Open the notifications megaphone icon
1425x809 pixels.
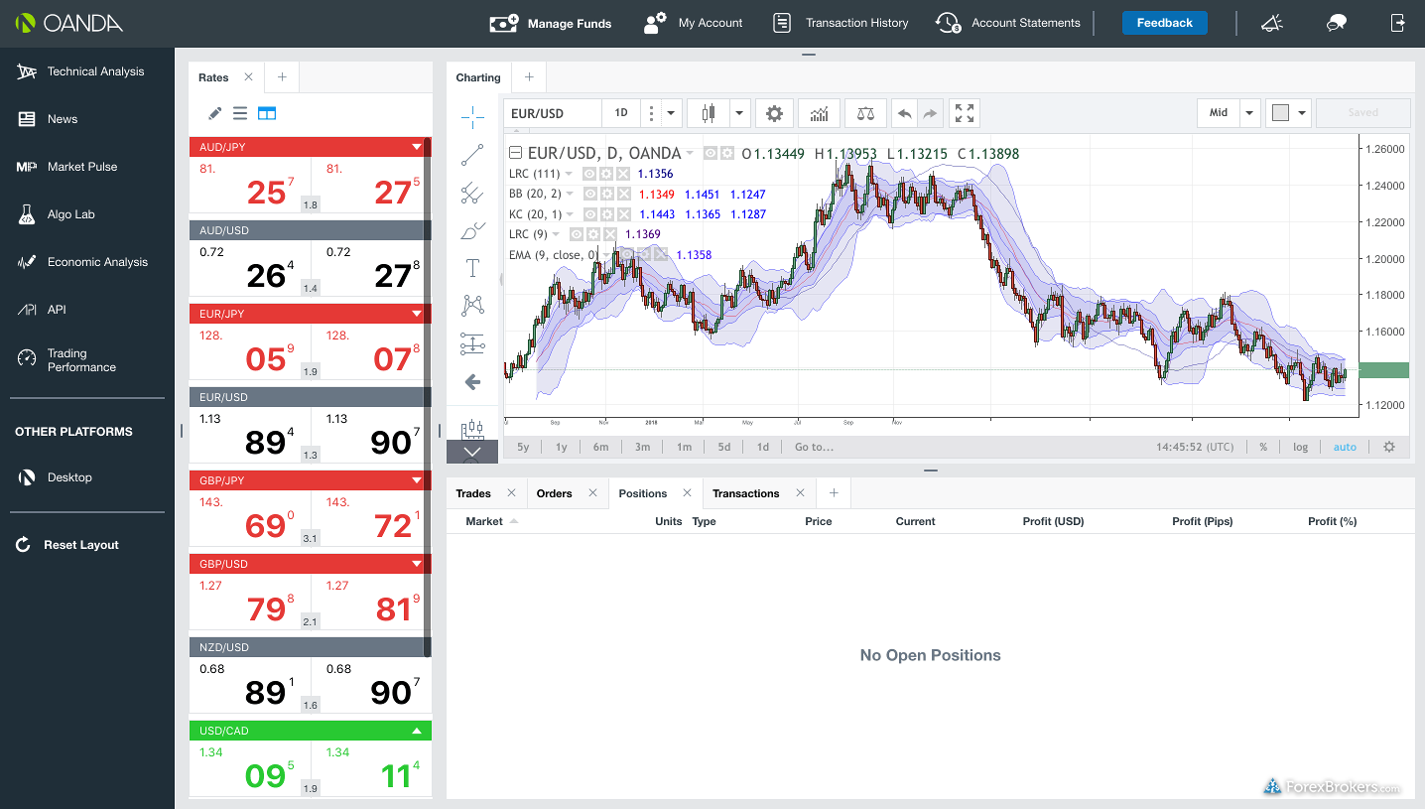pos(1272,23)
